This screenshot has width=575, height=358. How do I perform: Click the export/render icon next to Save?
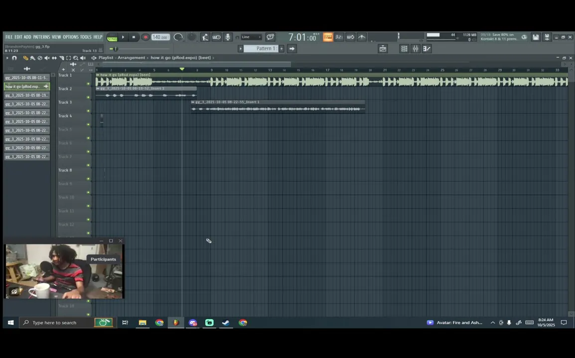[547, 37]
